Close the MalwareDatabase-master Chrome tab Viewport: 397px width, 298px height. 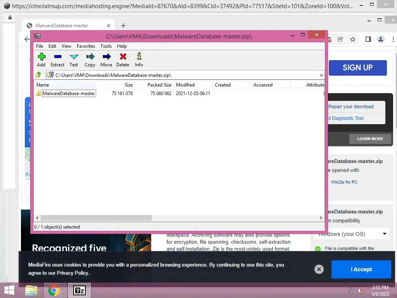109,25
